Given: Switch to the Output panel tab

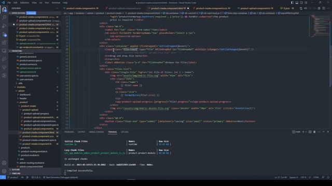Looking at the screenshot, I should click(x=81, y=132).
